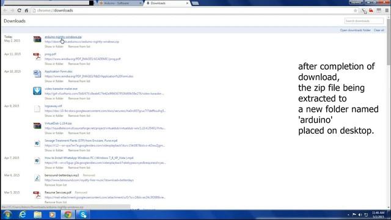The width and height of the screenshot is (391, 220).
Task: Click the Clear all link
Action: 379,30
